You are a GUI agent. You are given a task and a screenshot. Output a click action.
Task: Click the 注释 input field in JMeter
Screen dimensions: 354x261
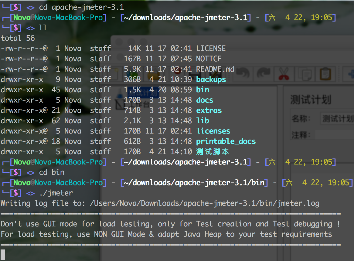tap(334, 135)
